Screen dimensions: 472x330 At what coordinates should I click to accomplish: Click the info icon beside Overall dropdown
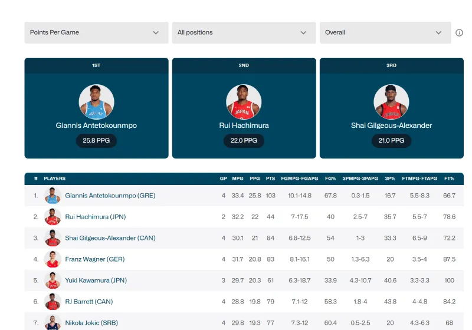(x=459, y=33)
